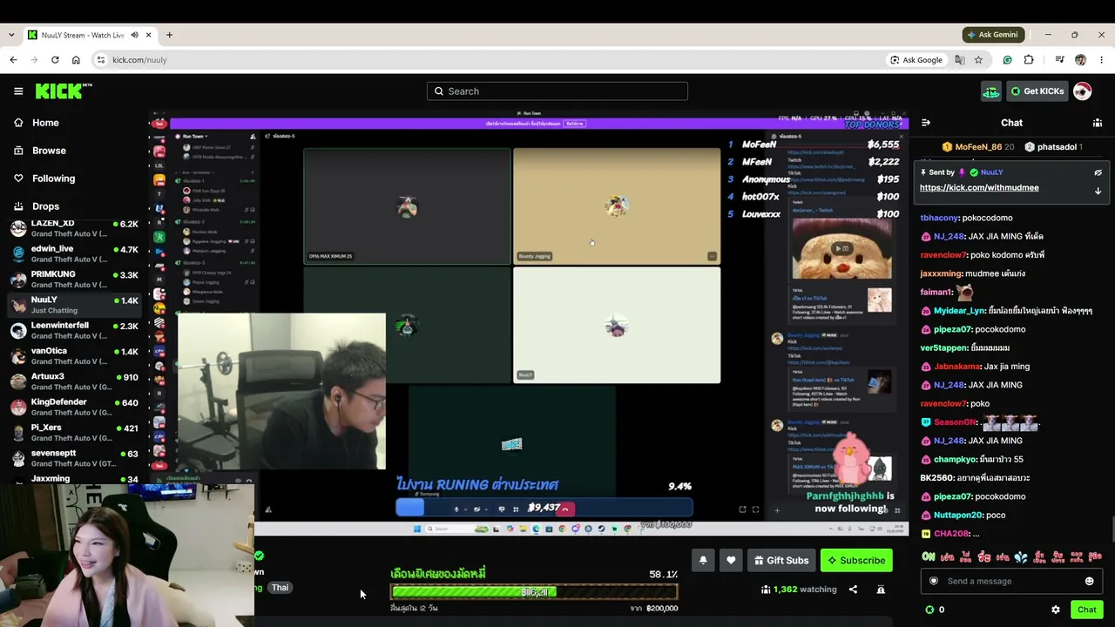
Task: Open the tab search dropdown arrow
Action: 11,35
